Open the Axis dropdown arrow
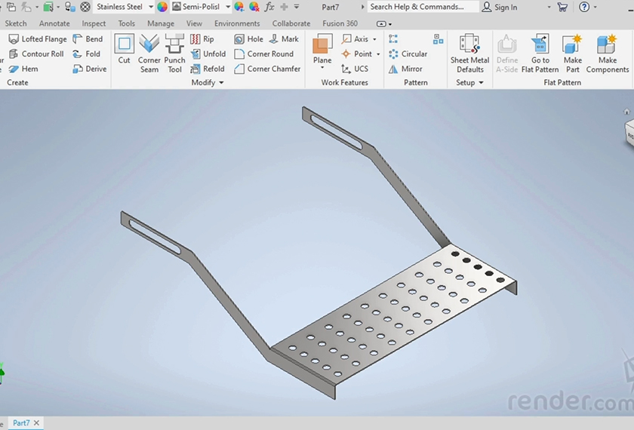 pos(375,39)
